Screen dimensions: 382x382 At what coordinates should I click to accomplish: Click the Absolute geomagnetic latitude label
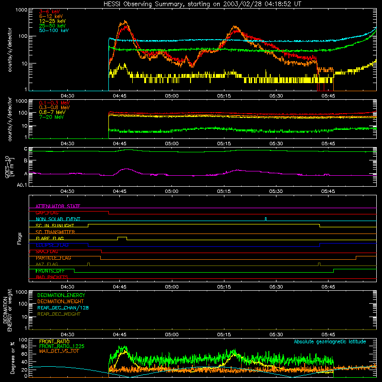click(330, 341)
